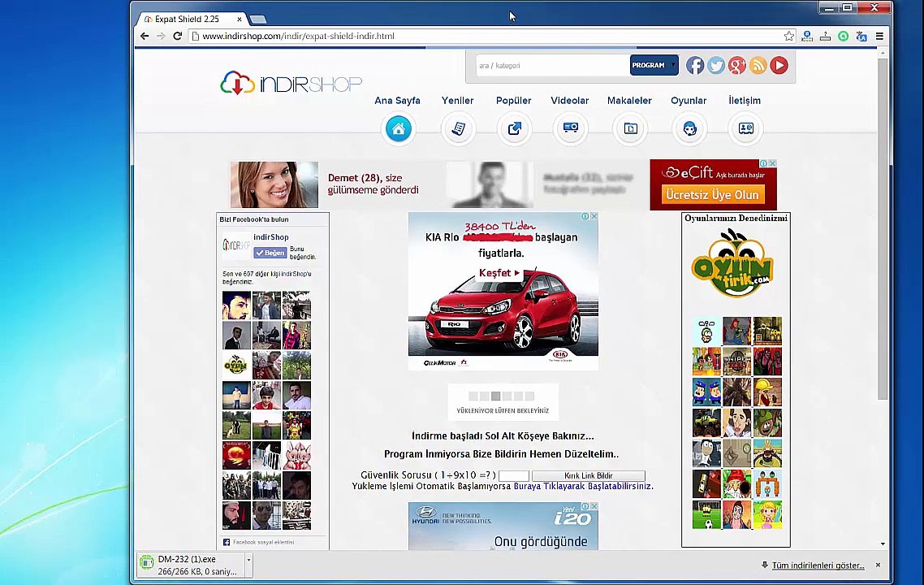Screen dimensions: 924x585
Task: Click the Beğen Facebook like button
Action: click(x=270, y=253)
